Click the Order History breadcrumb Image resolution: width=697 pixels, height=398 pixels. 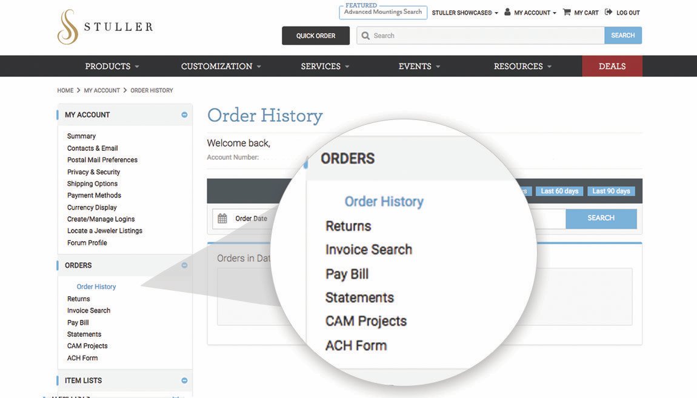[x=152, y=90]
